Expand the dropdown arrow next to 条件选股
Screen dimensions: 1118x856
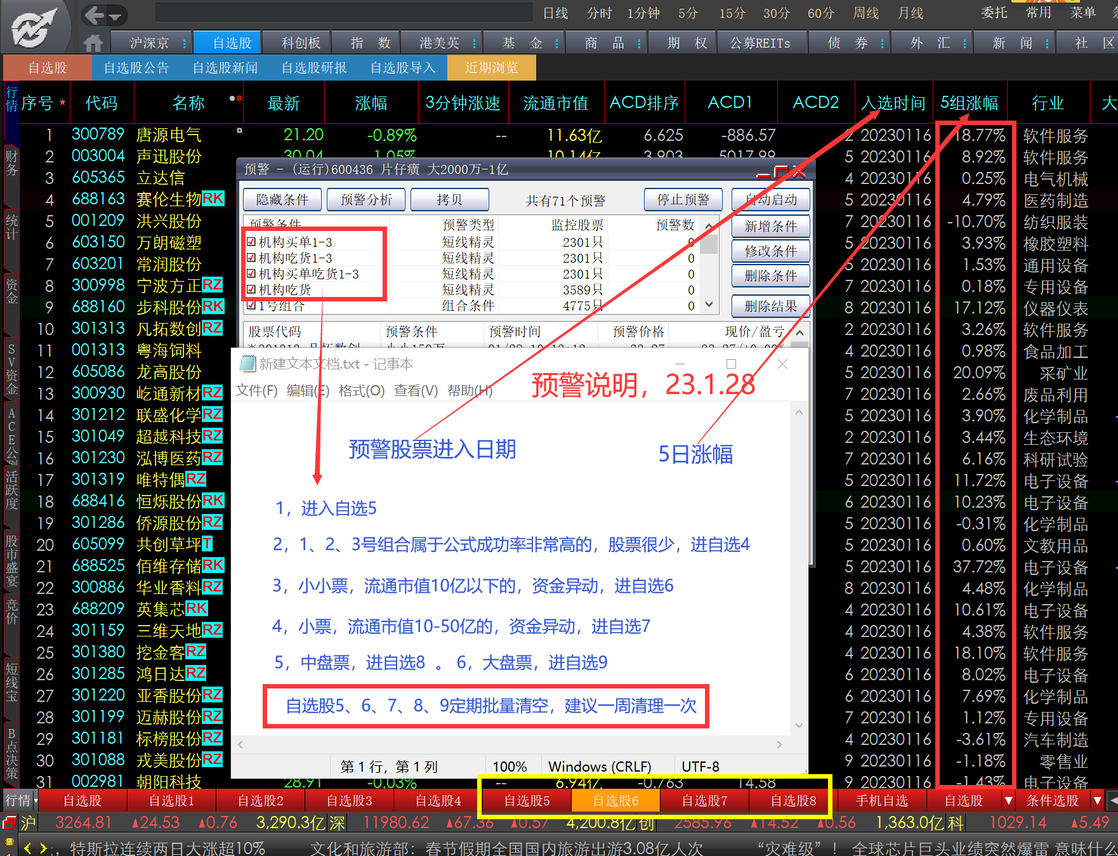(x=1097, y=800)
